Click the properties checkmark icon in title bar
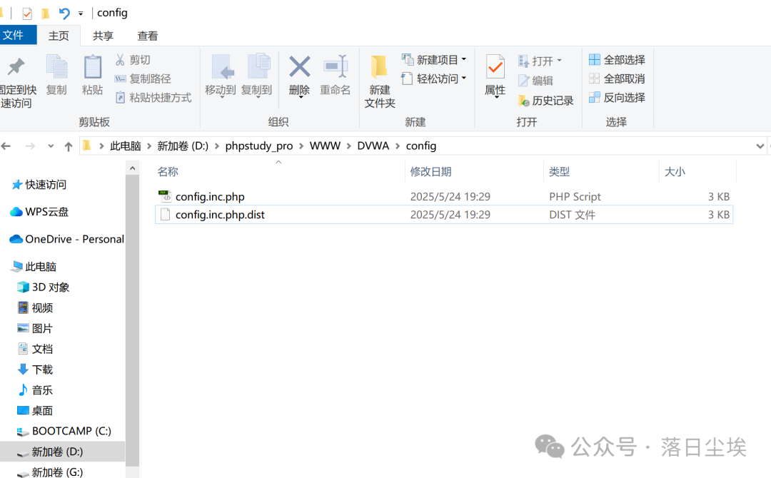 (27, 14)
